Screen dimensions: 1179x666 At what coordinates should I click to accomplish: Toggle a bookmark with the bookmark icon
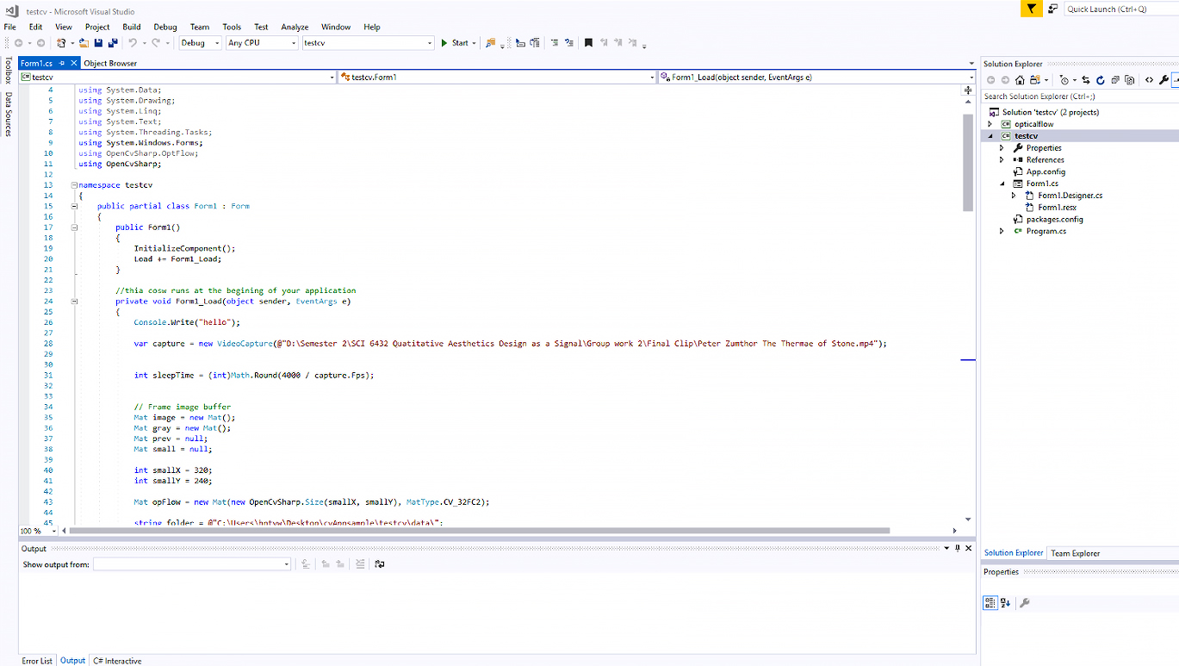[588, 42]
